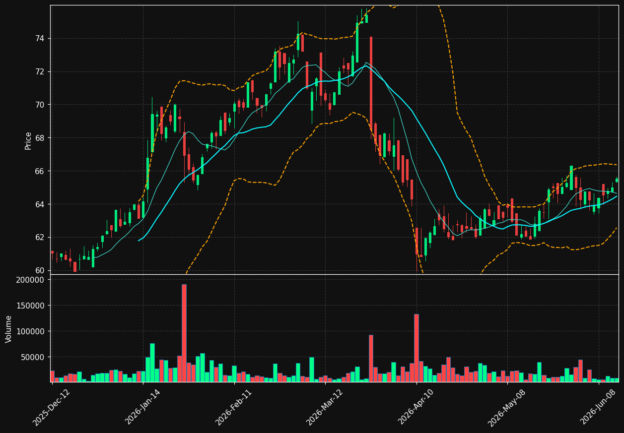This screenshot has height=433, width=624.
Task: Click the 62 price tick label
Action: (39, 237)
